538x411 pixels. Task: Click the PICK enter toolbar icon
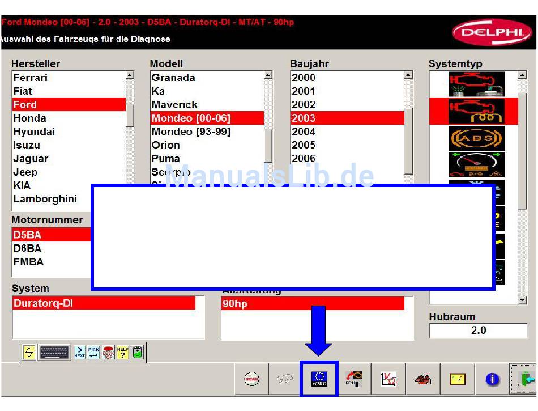pos(93,352)
